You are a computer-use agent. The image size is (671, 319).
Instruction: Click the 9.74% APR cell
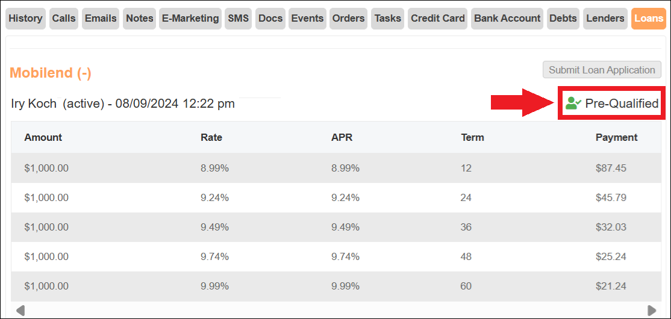click(345, 256)
